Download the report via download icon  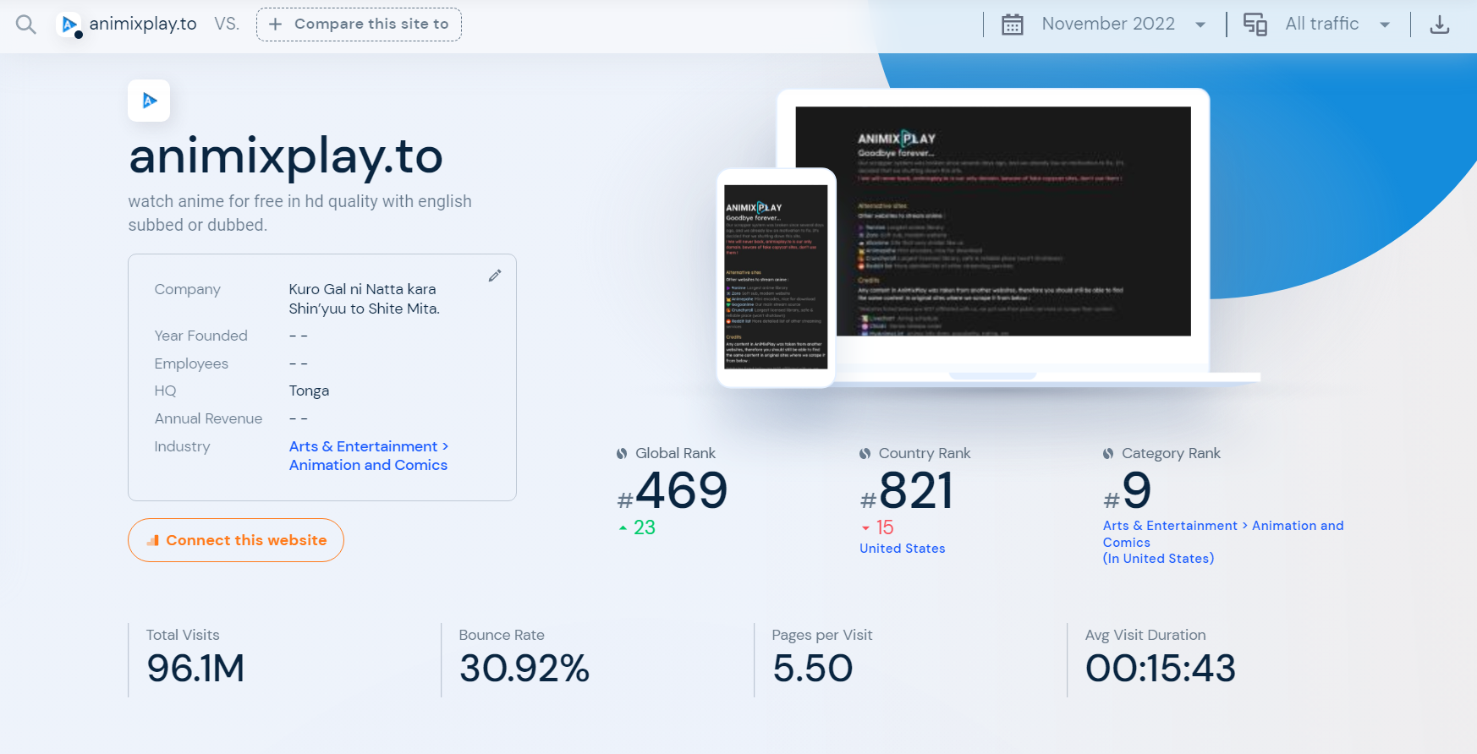[x=1440, y=25]
